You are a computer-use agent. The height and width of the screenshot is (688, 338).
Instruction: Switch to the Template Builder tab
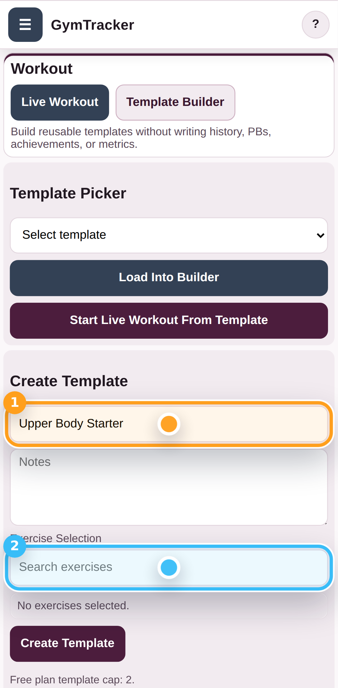click(x=175, y=102)
